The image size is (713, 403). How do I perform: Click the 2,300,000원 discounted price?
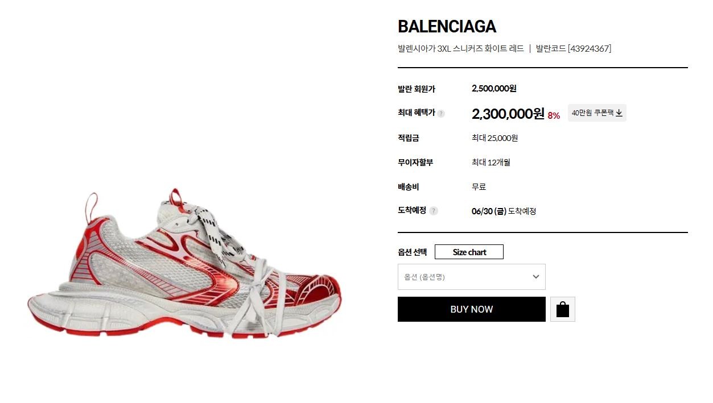(508, 114)
